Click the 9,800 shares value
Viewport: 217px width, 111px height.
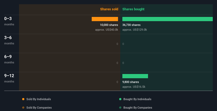[x=131, y=82]
